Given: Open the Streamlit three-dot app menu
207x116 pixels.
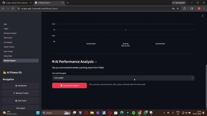Looking at the screenshot, I should point(203,16).
